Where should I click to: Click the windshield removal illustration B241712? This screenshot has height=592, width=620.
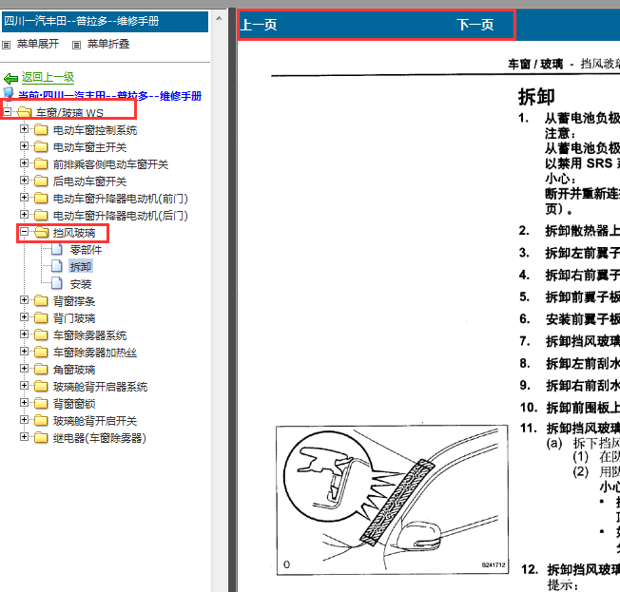392,500
